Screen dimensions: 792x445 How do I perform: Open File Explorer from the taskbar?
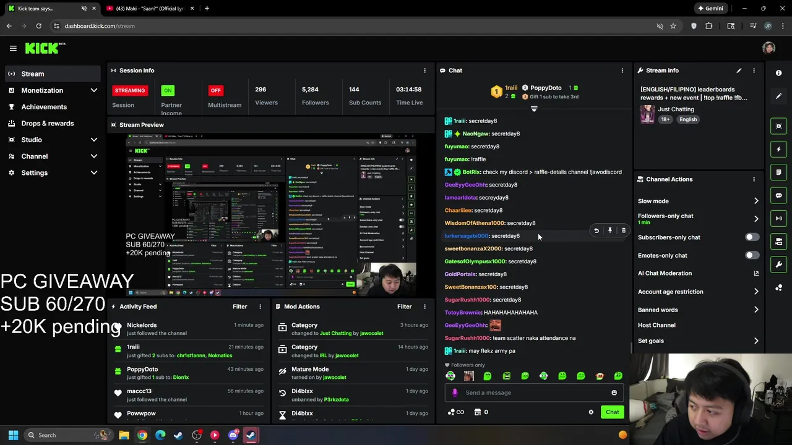click(124, 435)
